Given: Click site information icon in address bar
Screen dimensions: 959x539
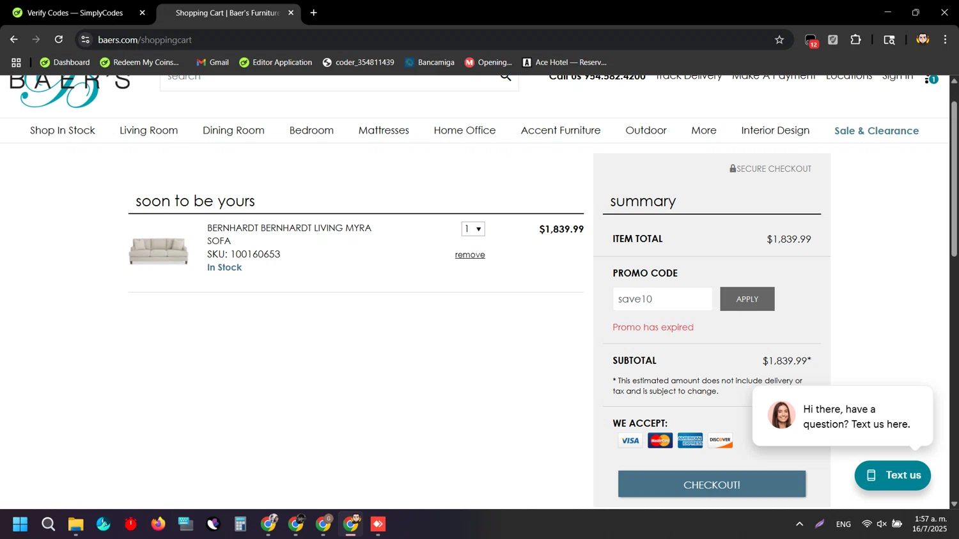Looking at the screenshot, I should click(x=85, y=40).
